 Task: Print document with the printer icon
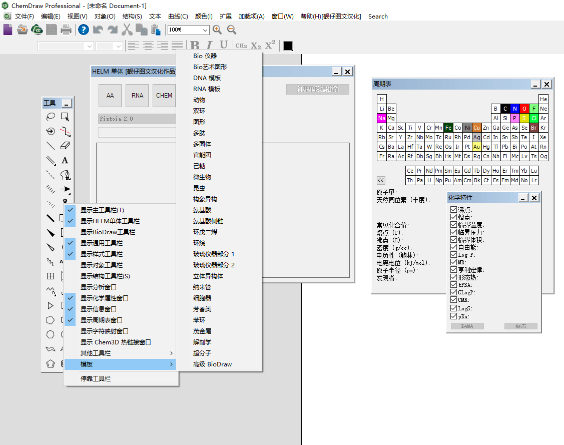(66, 30)
